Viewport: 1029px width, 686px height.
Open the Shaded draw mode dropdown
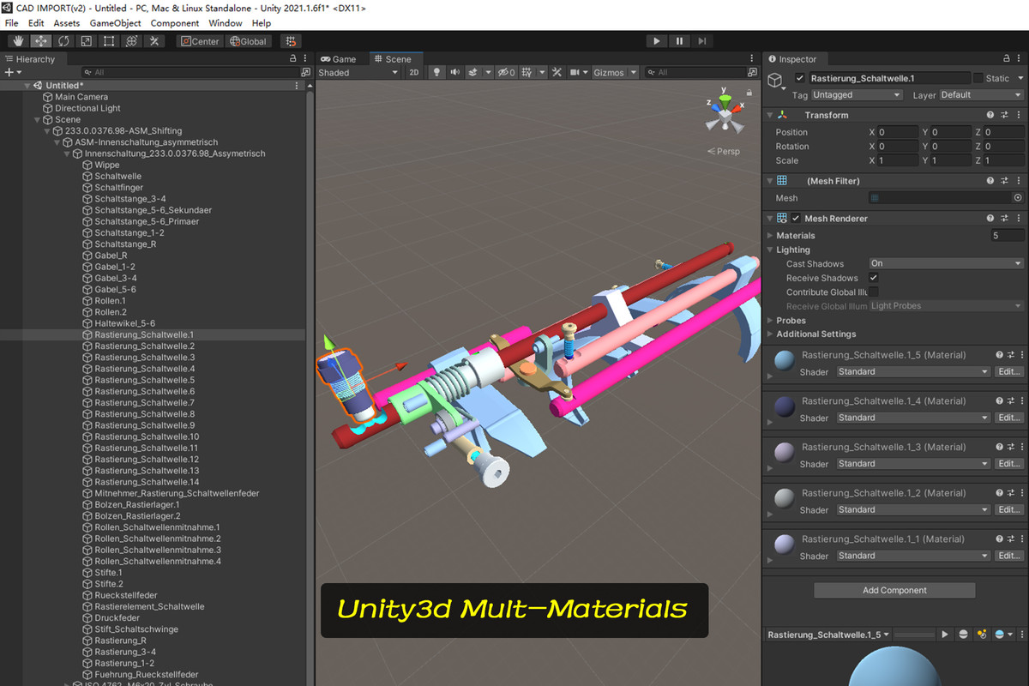coord(359,73)
